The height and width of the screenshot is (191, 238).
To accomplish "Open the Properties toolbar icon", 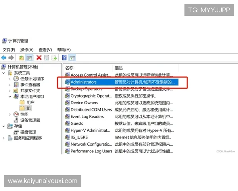I will (46, 58).
